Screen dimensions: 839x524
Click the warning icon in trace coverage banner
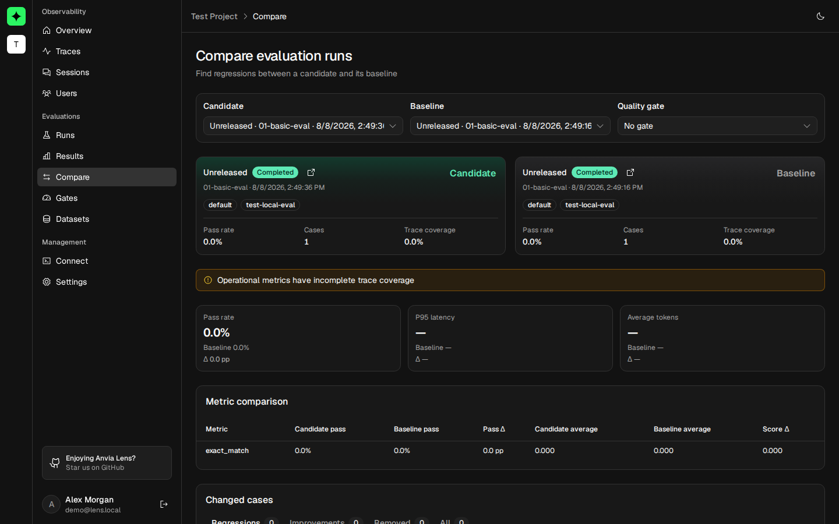[208, 280]
